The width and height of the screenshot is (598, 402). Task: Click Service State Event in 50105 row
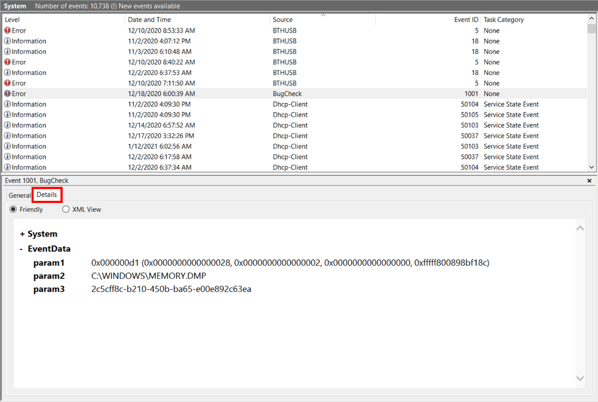[x=511, y=115]
